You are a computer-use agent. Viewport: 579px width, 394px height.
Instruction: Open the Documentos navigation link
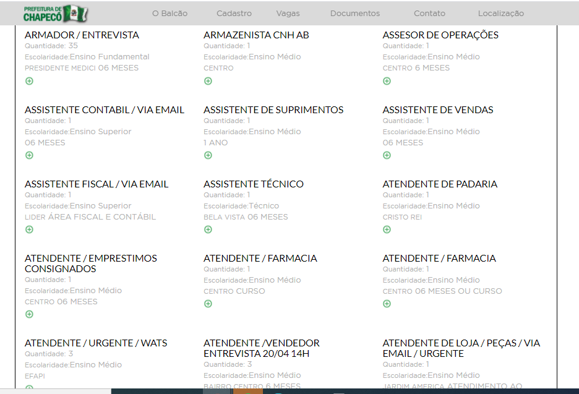[x=355, y=13]
